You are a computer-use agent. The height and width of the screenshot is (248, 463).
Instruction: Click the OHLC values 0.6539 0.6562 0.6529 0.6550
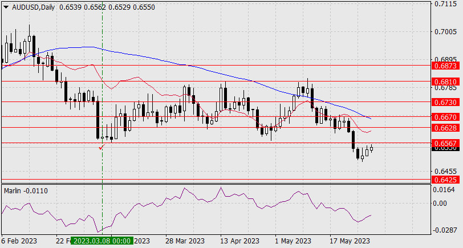pyautogui.click(x=107, y=7)
